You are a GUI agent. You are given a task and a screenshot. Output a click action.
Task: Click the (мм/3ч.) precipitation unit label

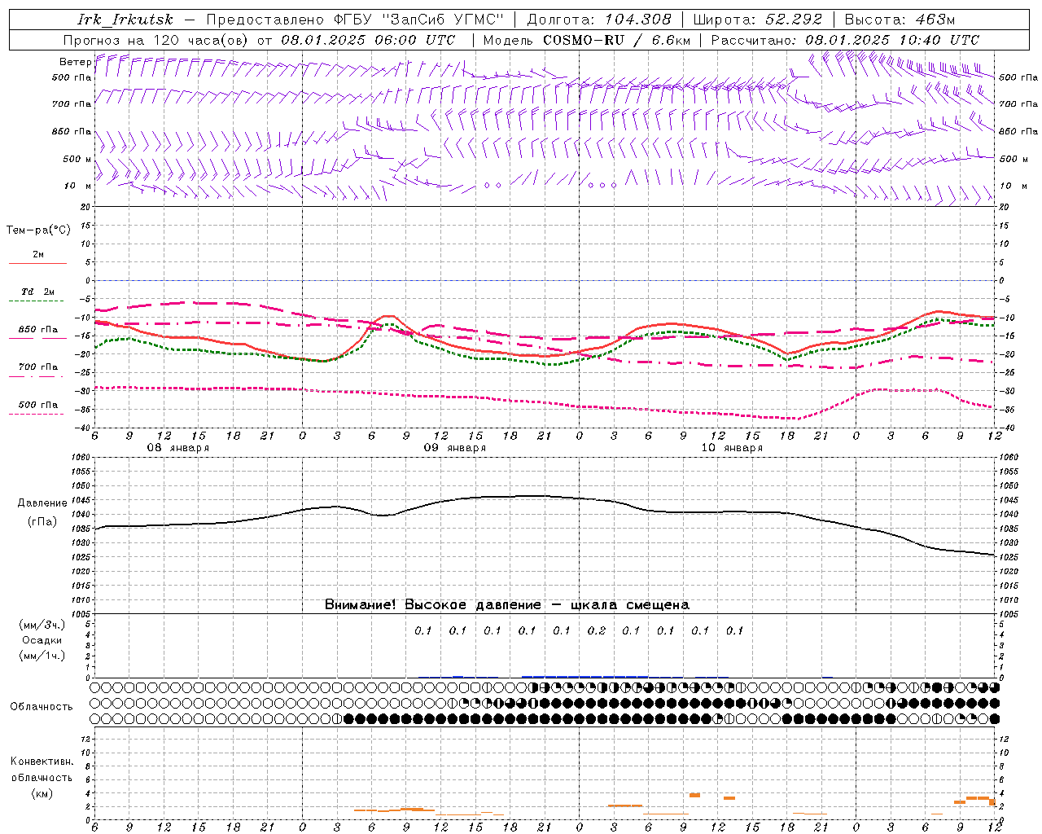tap(42, 625)
